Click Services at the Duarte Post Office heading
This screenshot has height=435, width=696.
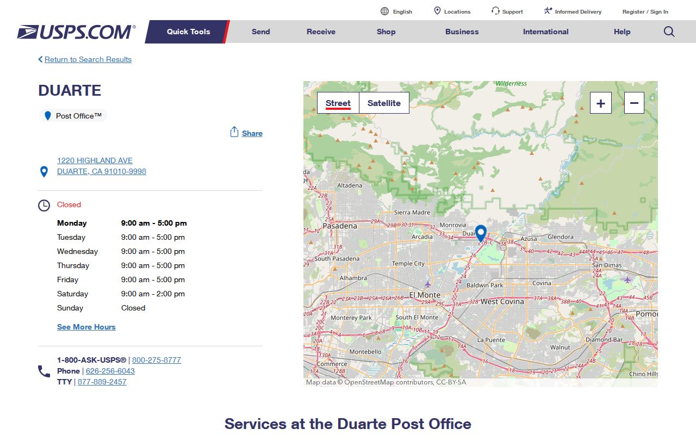coord(348,424)
